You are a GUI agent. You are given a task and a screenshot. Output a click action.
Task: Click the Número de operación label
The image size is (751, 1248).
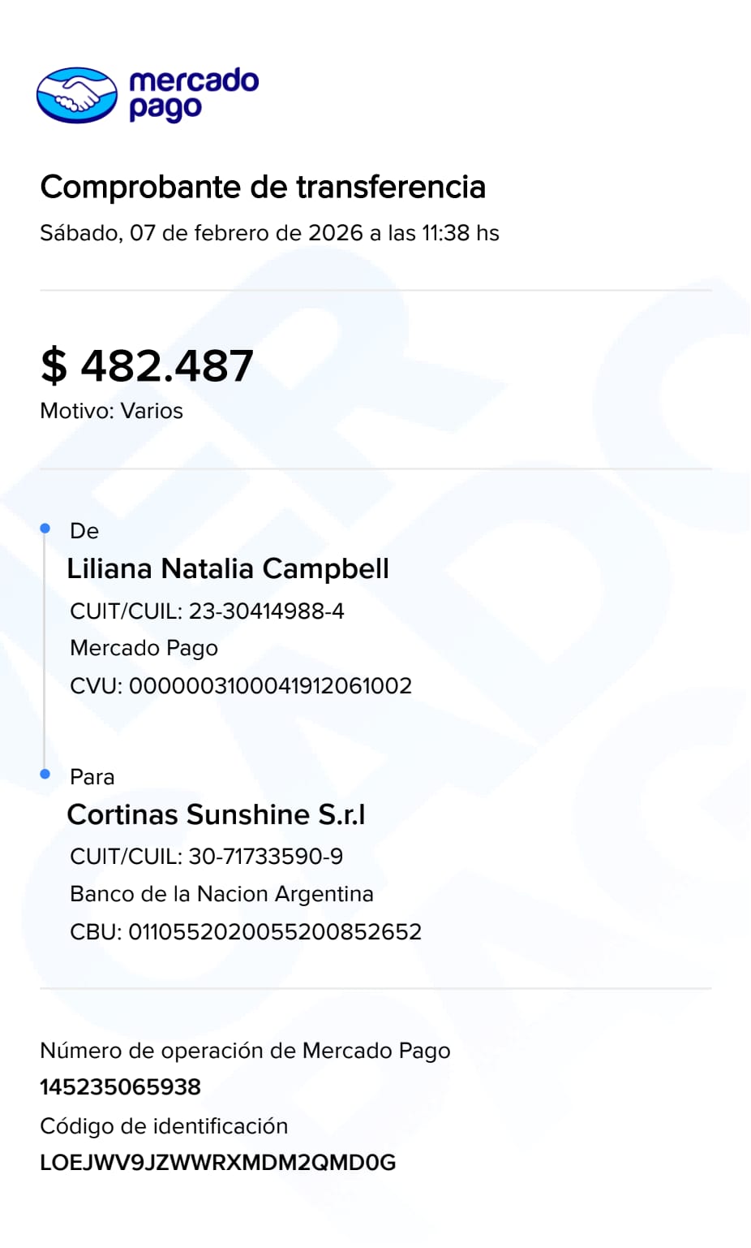tap(245, 1051)
